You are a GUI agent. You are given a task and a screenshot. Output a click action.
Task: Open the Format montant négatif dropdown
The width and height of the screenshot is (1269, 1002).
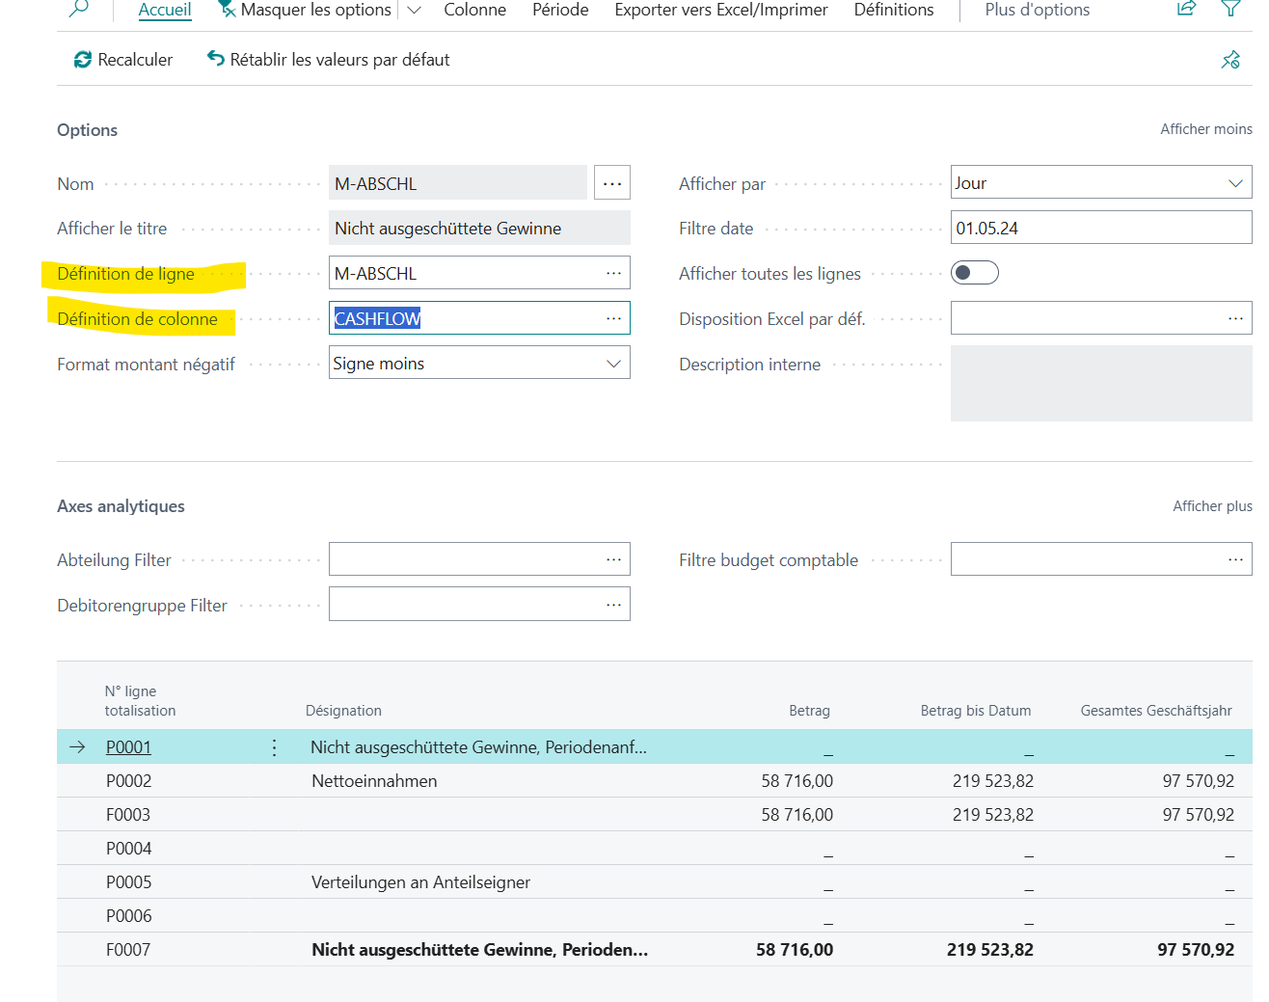(612, 364)
